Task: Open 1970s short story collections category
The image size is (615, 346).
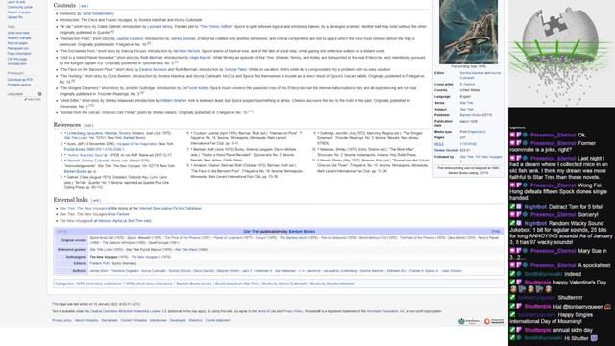Action: point(149,284)
